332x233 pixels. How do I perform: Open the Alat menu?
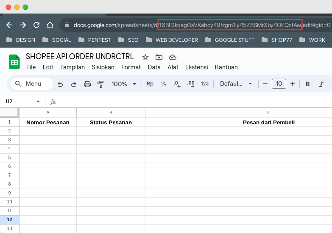(173, 67)
